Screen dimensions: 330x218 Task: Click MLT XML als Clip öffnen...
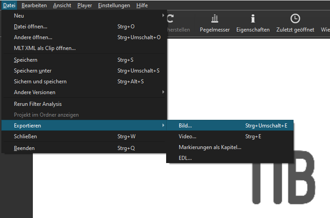pos(45,48)
